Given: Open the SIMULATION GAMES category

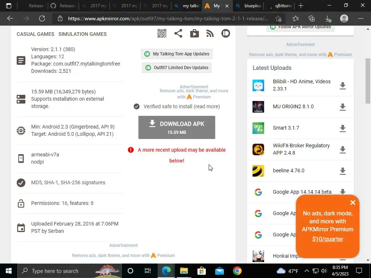Looking at the screenshot, I should (x=83, y=34).
